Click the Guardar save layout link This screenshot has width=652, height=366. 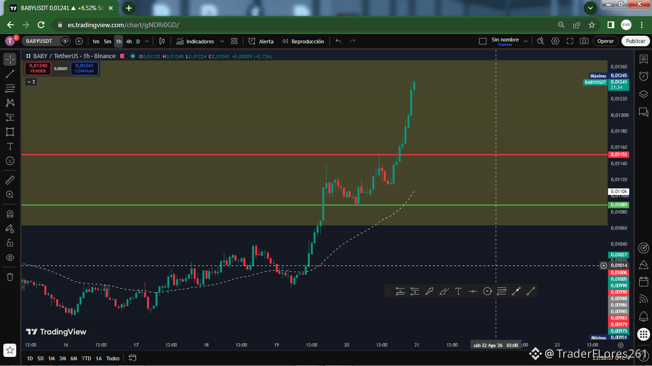[x=505, y=44]
